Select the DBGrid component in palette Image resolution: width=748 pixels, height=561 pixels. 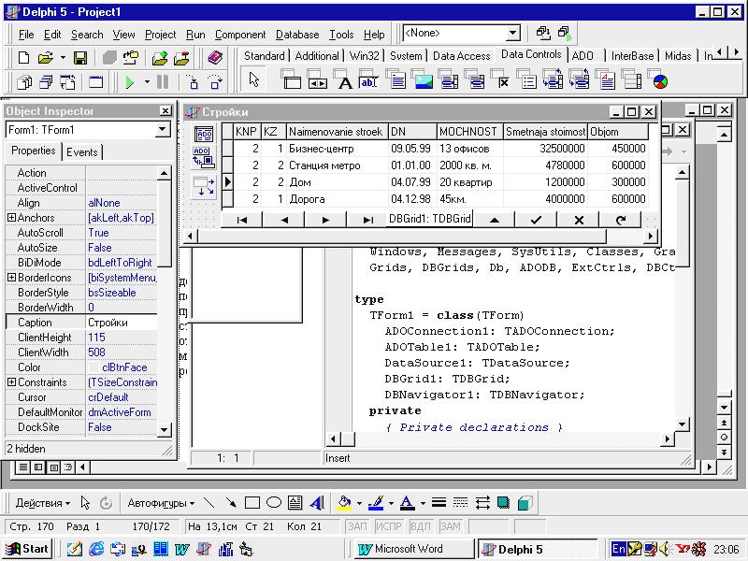(x=291, y=79)
